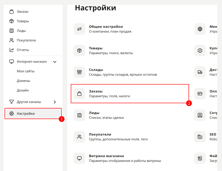Viewport: 222px width, 171px height.
Task: Open Домены submenu item
Action: click(23, 81)
